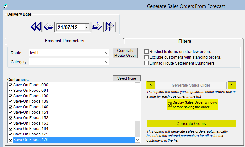Uncheck Save-On Foods 140 checkbox
245x147 pixels.
coord(11,107)
